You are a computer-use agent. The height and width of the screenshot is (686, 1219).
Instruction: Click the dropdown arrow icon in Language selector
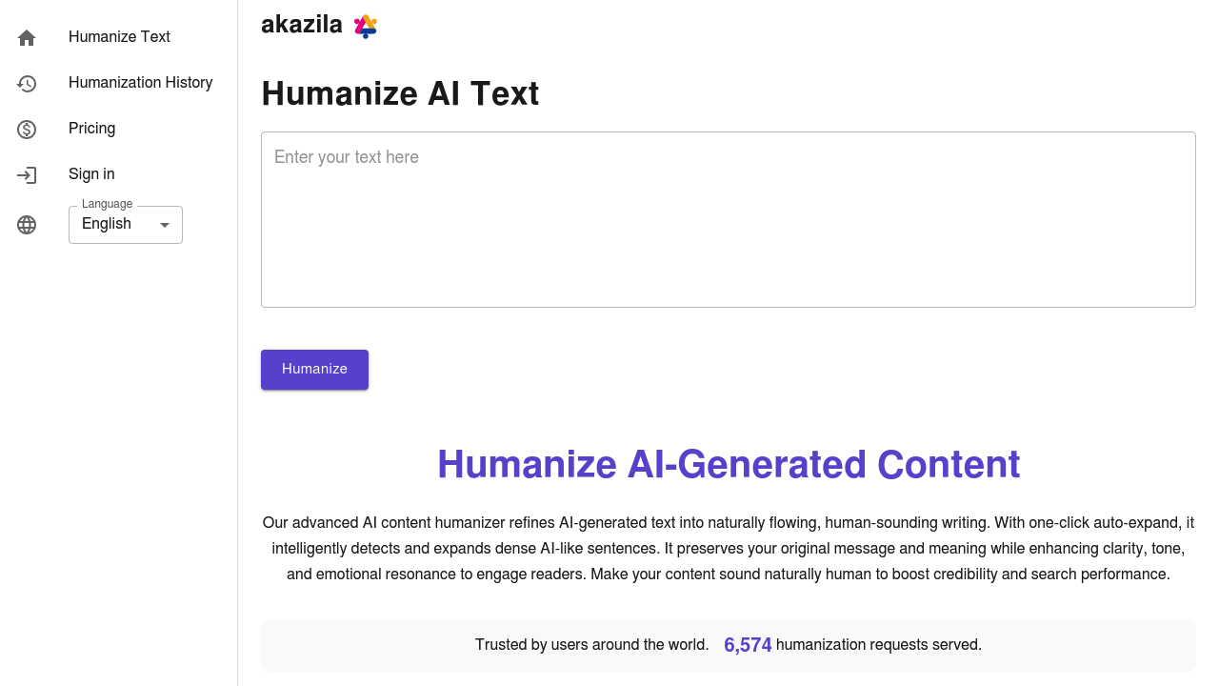click(x=165, y=225)
